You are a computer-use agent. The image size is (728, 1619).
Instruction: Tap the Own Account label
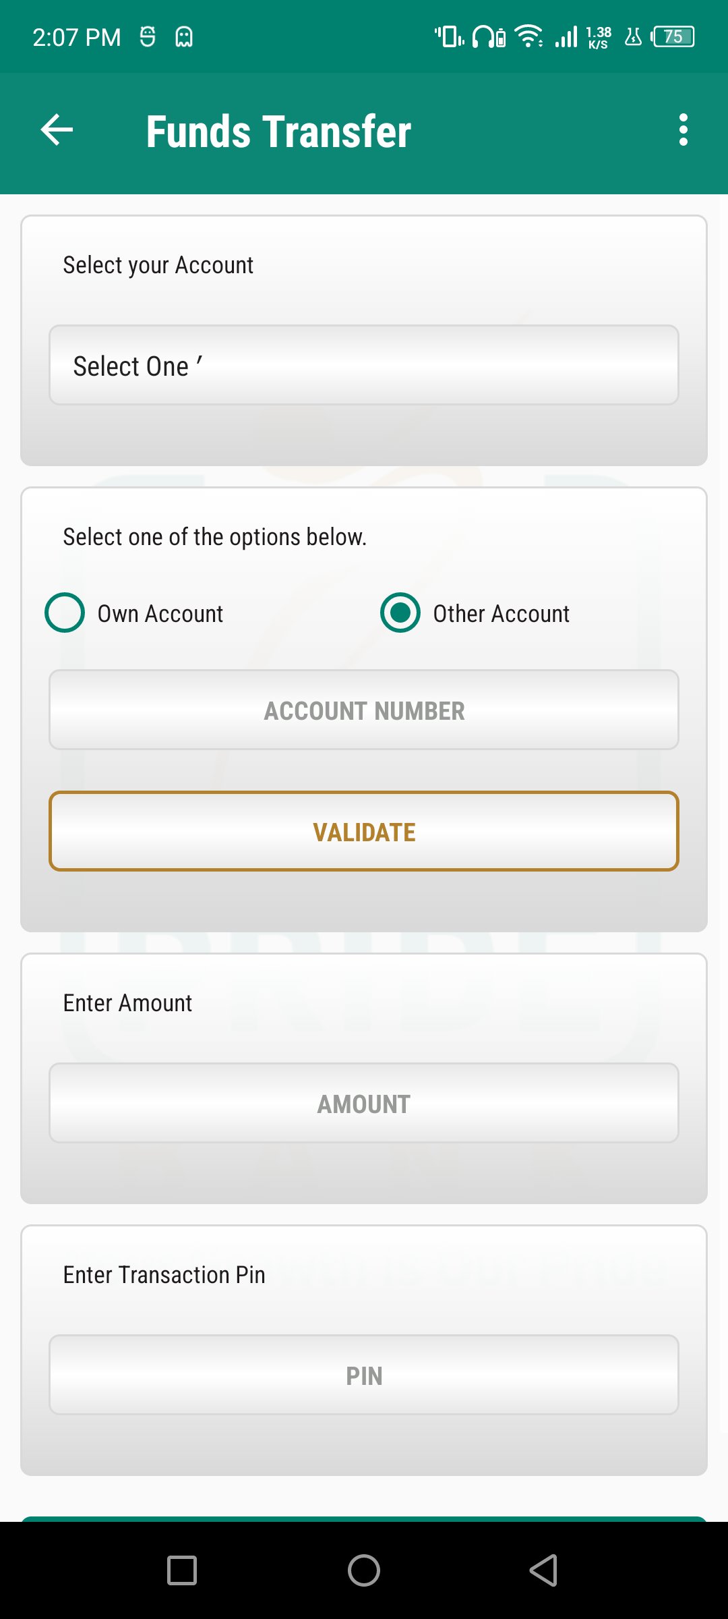coord(160,614)
